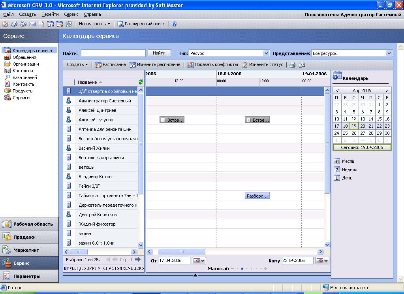Click the calendar with box icon in top toolbar
The image size is (404, 294).
60,24
